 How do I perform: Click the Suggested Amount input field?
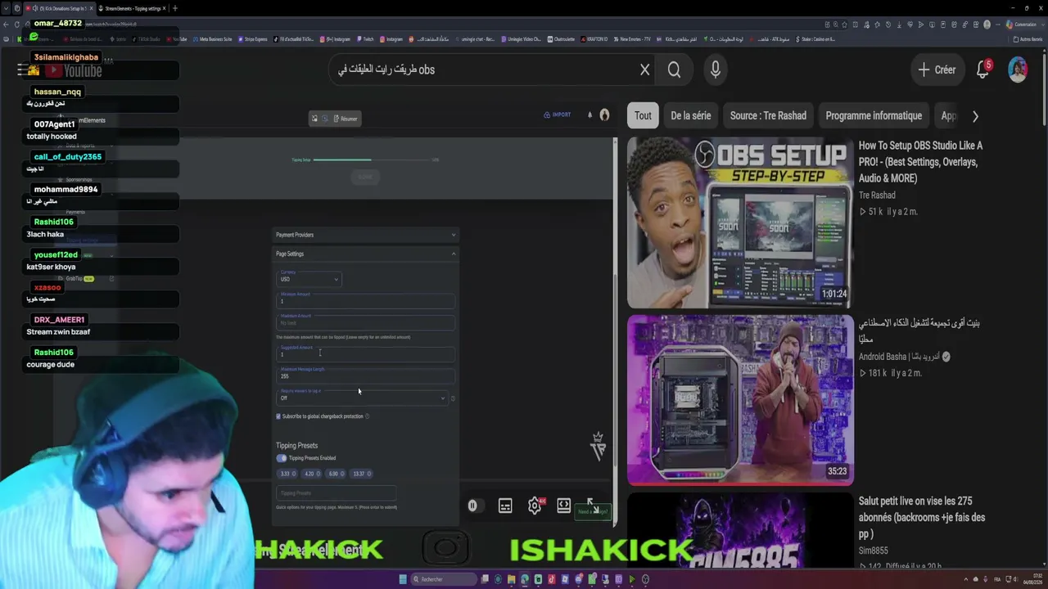pos(365,353)
